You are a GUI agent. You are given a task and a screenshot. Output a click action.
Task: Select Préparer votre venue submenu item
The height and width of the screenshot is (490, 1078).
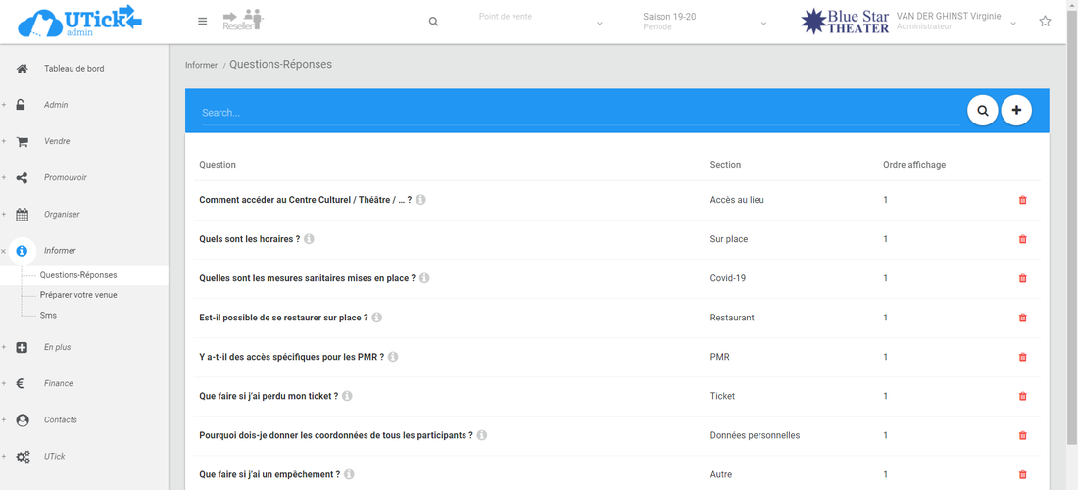pyautogui.click(x=78, y=295)
